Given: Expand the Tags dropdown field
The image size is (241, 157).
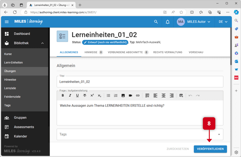Looking at the screenshot, I should click(219, 134).
